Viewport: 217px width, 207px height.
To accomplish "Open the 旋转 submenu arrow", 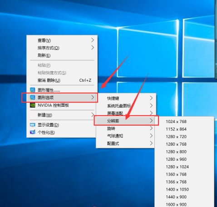I will [x=151, y=128].
